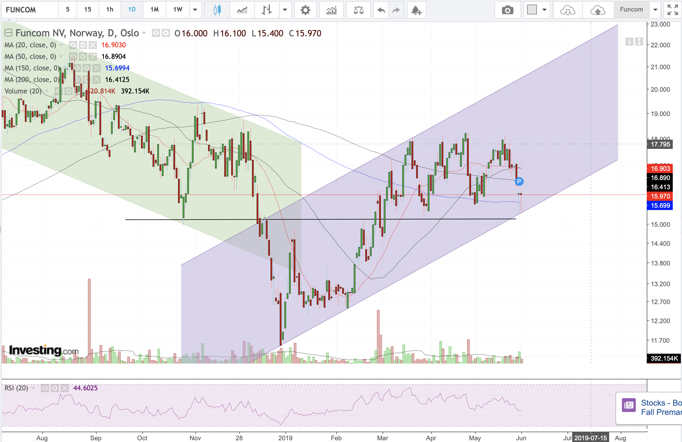The image size is (682, 442).
Task: Switch to bar chart type
Action: pos(267,10)
